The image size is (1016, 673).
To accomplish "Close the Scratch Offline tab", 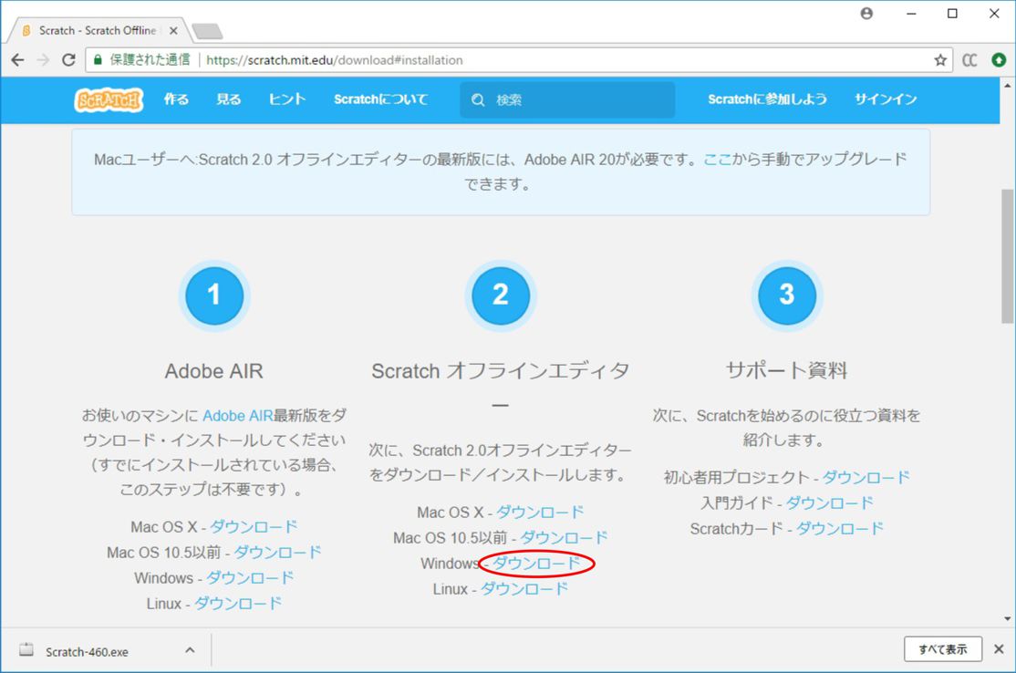I will coord(173,30).
